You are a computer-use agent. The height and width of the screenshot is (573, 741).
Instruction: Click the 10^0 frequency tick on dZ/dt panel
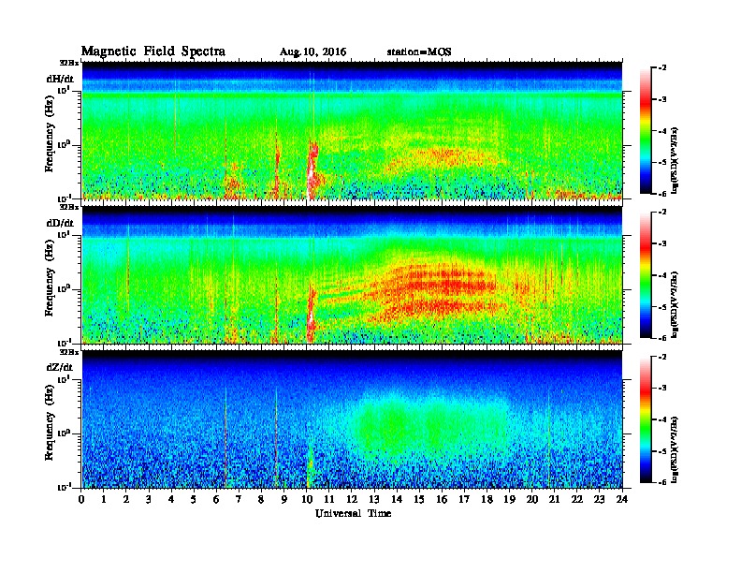point(65,433)
